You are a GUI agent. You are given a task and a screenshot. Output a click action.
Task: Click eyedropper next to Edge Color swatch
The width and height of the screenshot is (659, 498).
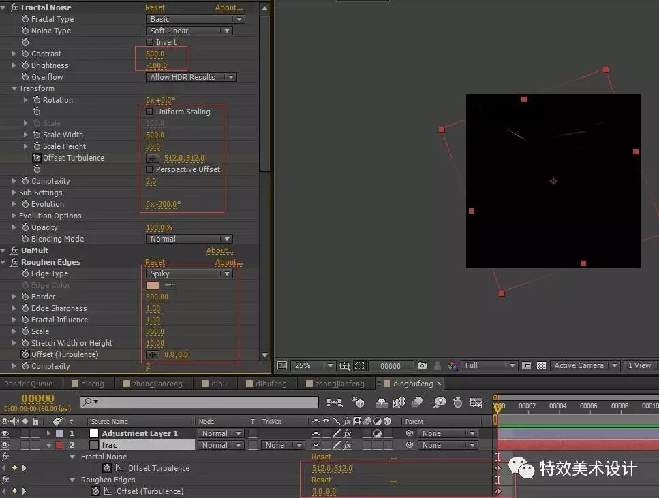coord(170,285)
